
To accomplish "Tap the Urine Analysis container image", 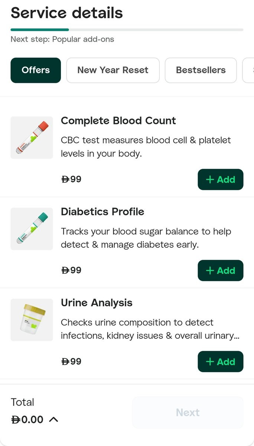I will pyautogui.click(x=32, y=320).
